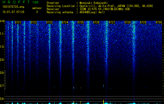Click the tall yellow meteor spike near 0727
This screenshot has height=104, width=164.
pyautogui.click(x=104, y=102)
